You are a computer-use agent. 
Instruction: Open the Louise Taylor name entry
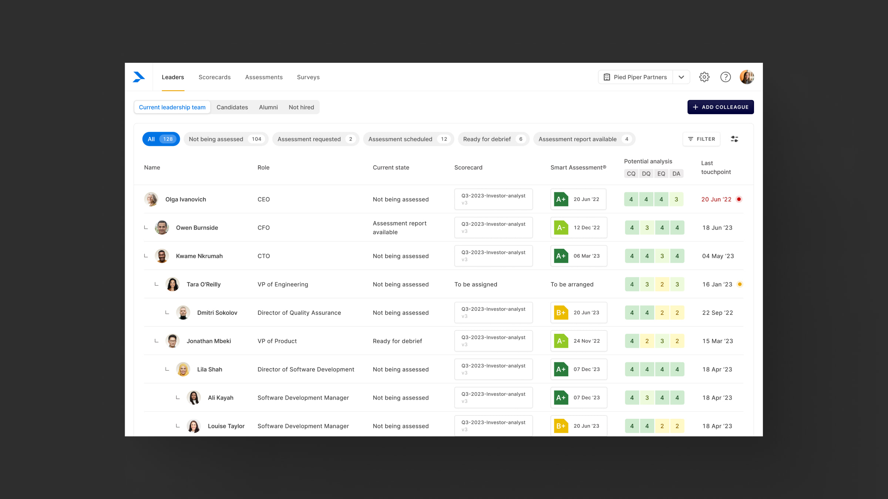pyautogui.click(x=226, y=426)
